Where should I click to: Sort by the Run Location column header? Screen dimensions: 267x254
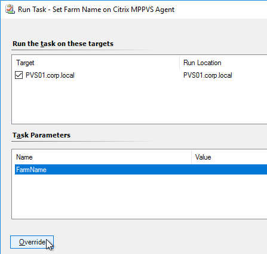pos(202,63)
